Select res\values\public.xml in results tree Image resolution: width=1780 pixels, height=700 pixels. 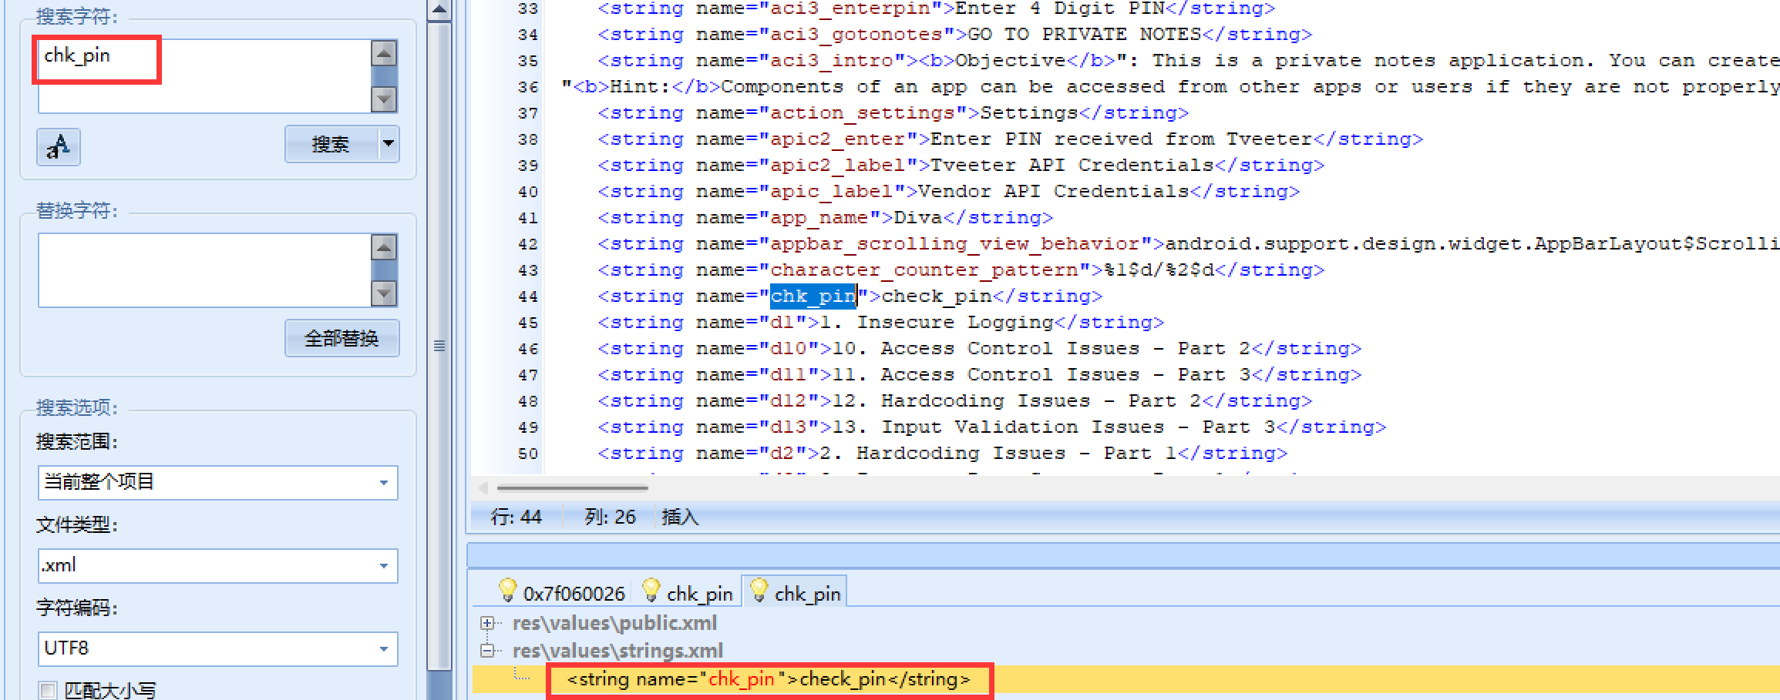pos(614,623)
